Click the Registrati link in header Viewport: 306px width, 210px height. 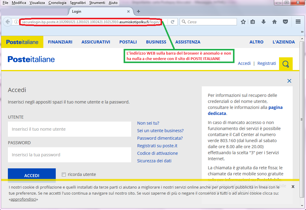click(267, 63)
